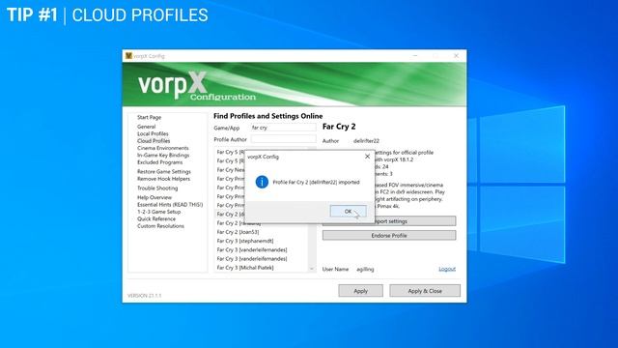Viewport: 618px width, 348px height.
Task: Open Essential Hints (READ THIS!)
Action: pos(170,204)
